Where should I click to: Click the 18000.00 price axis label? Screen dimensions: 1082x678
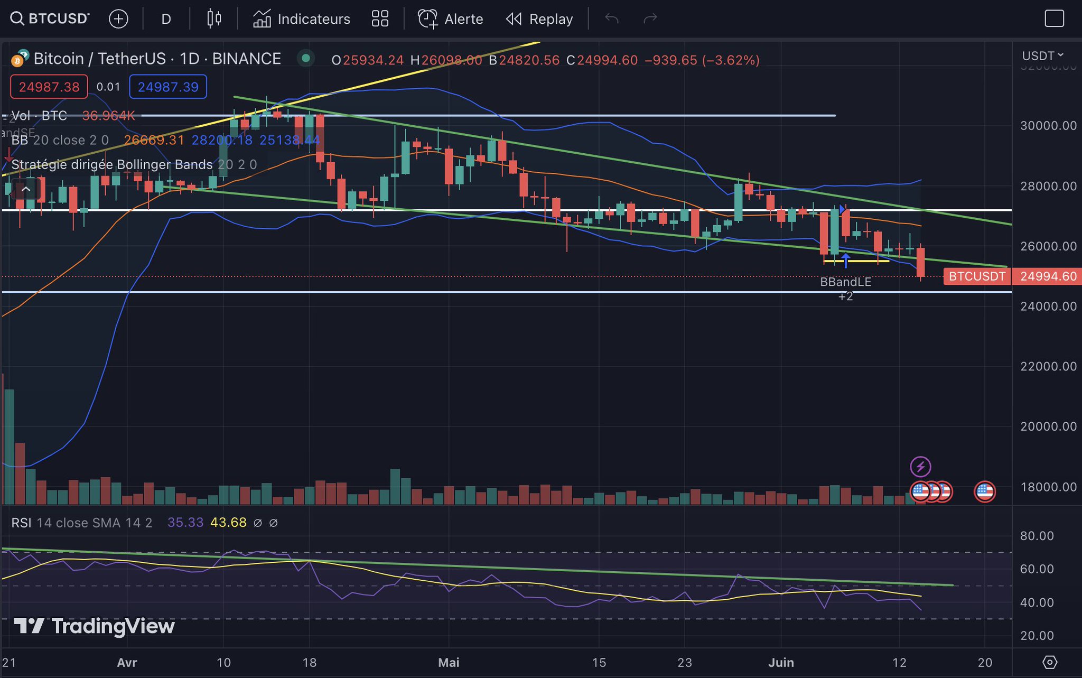[1048, 487]
